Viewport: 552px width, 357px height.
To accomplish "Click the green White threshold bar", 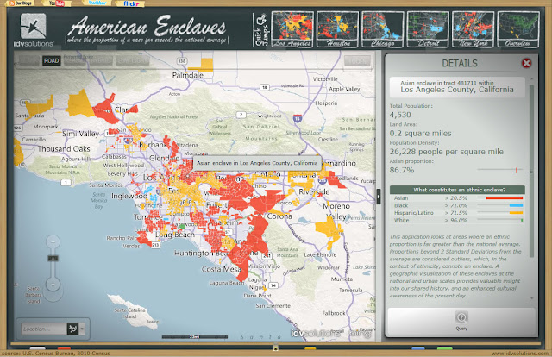I will point(522,220).
